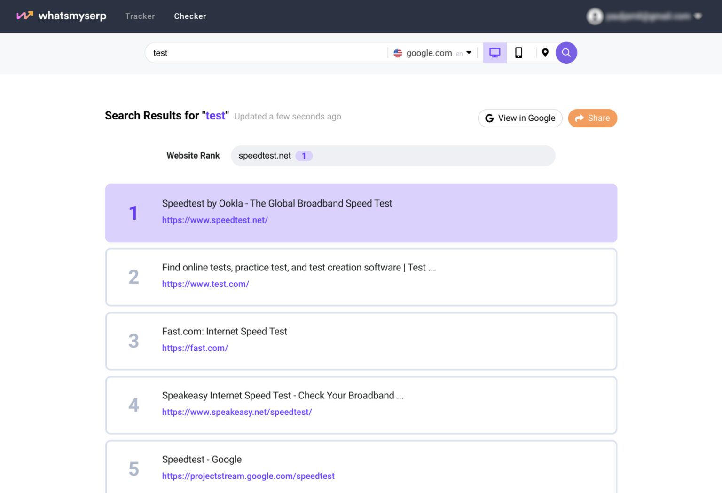Click the Speedtest by Ookla result title
Image resolution: width=722 pixels, height=493 pixels.
[277, 203]
